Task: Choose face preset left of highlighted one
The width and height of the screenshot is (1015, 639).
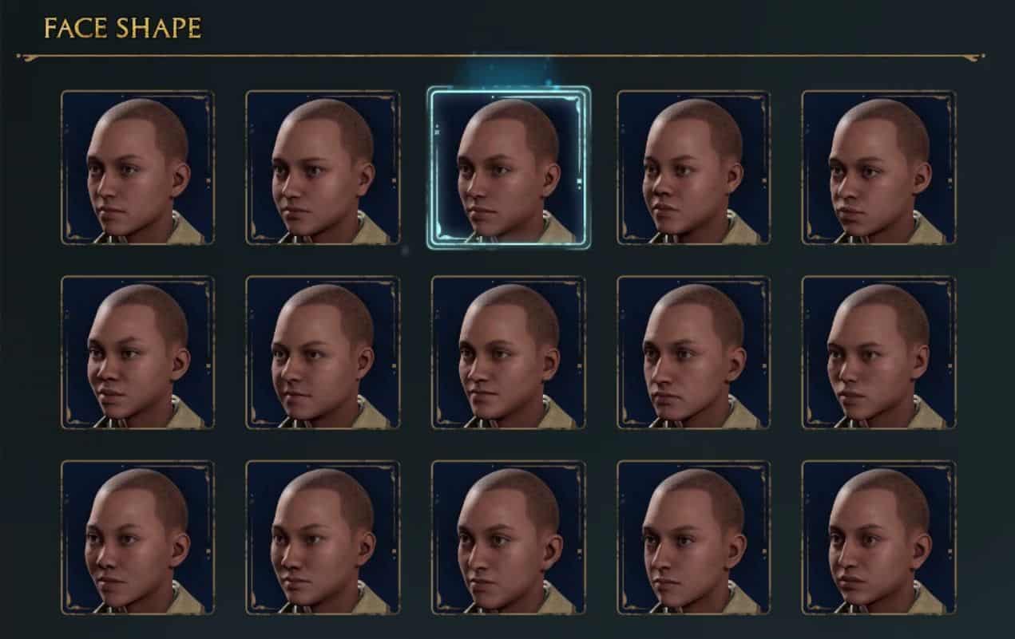Action: [x=323, y=168]
